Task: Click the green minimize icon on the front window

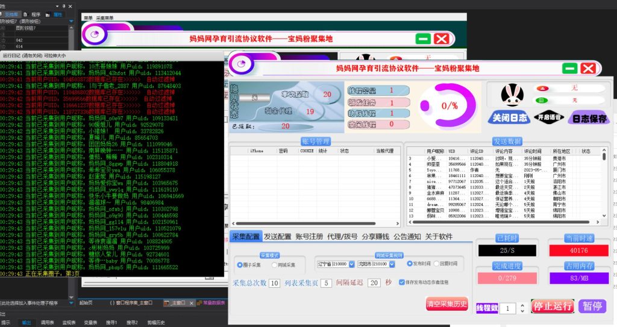Action: coord(569,68)
